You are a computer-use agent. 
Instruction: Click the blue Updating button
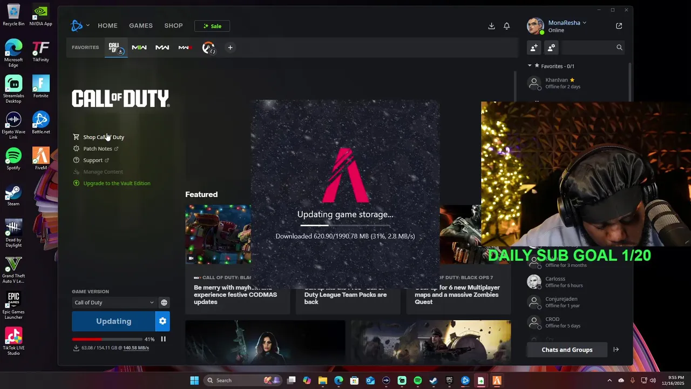pos(113,321)
